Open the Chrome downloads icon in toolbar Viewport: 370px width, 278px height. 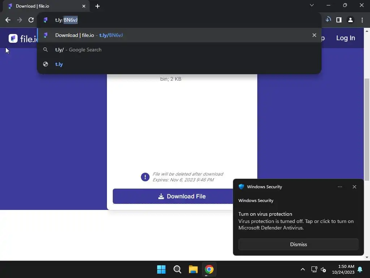[x=328, y=20]
